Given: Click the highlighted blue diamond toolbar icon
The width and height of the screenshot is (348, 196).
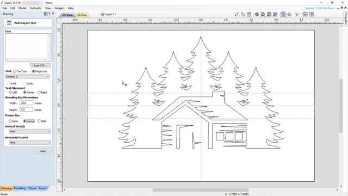Looking at the screenshot, I should pyautogui.click(x=283, y=14).
